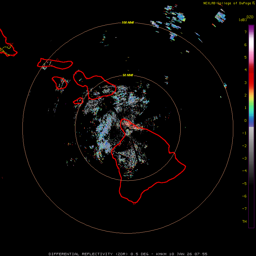Click the 2 value on the color scale
256x256 pixels.
pyautogui.click(x=245, y=95)
